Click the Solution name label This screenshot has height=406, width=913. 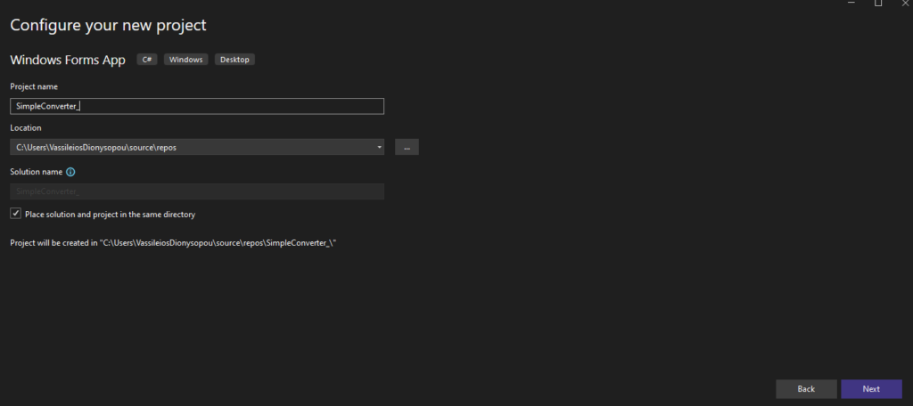[x=36, y=172]
